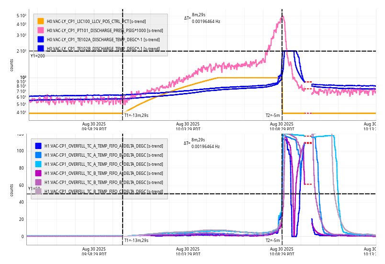Select the H1:VAC-CP1_OVERFILL_TC_A_TEMP_FIFO_C legend label
The width and height of the screenshot is (385, 264).
pos(103,164)
